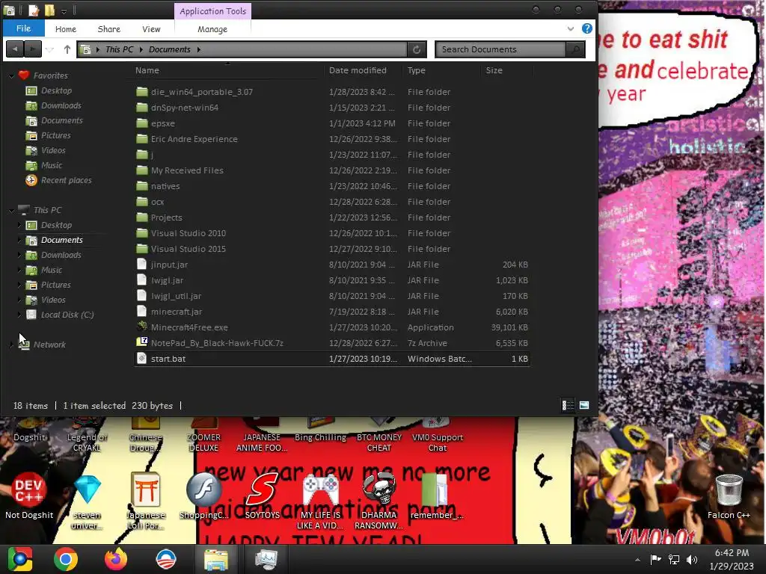
Task: Open recent locations dropdown arrow
Action: [x=50, y=49]
